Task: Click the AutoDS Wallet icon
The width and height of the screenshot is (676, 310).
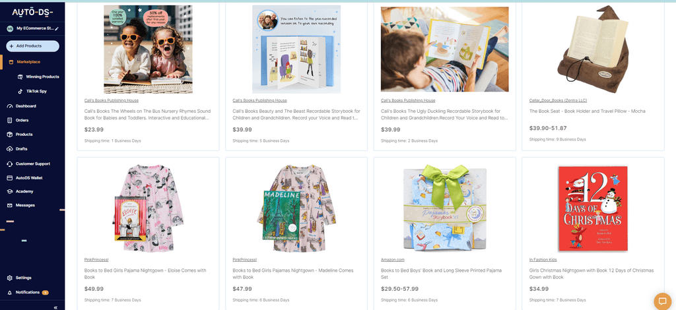Action: pos(9,178)
